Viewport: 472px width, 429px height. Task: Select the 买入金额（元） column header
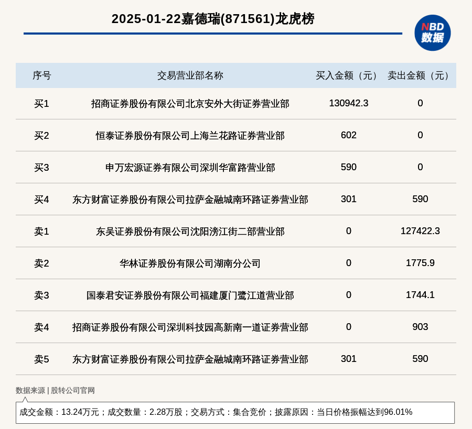coord(349,75)
